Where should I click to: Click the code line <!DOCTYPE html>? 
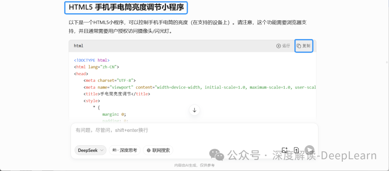92,60
